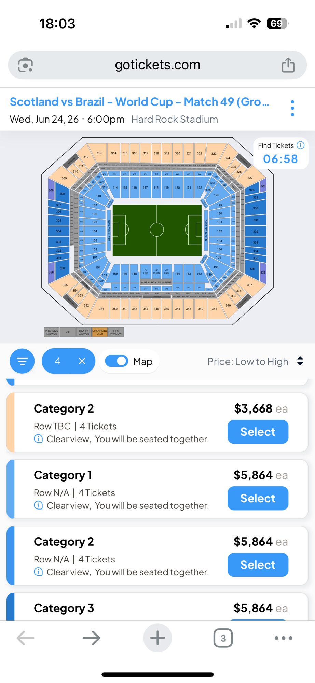Go back using browser back arrow
This screenshot has width=315, height=683.
pyautogui.click(x=26, y=638)
